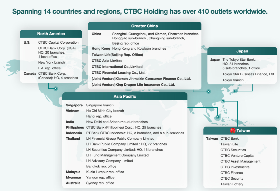Viewport: 280px width, 191px height.
Task: Select the Taiwan panel header
Action: point(240,131)
